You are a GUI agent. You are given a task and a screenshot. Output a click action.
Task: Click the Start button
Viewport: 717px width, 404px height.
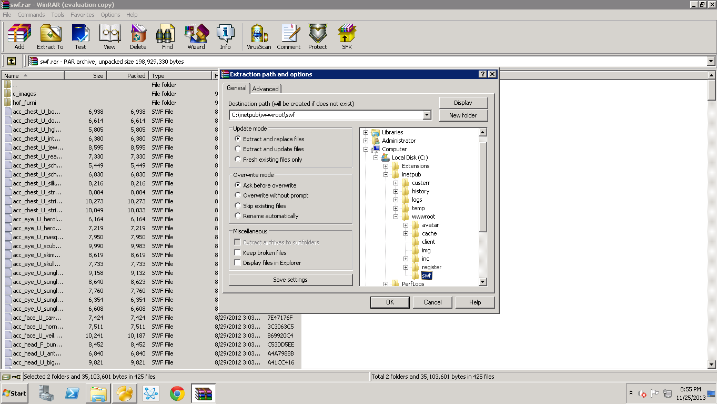14,393
